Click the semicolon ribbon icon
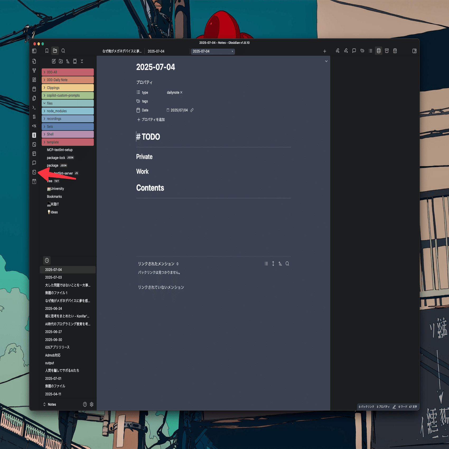Viewport: 449px width, 449px height. click(x=34, y=135)
